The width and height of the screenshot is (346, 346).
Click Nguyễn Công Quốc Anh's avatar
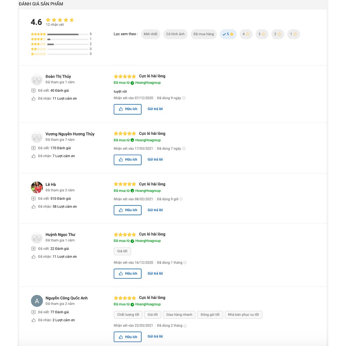click(37, 301)
